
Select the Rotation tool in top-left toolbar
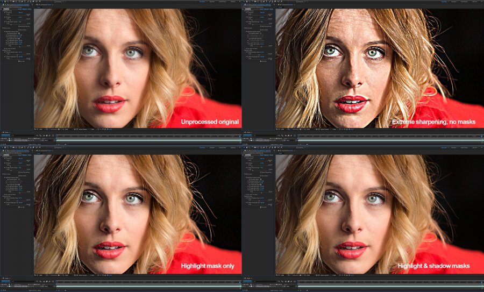[11, 2]
